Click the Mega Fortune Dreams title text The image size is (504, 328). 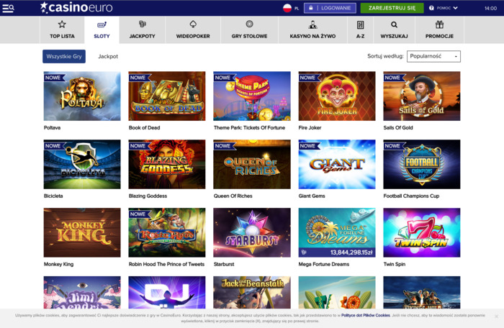[324, 264]
